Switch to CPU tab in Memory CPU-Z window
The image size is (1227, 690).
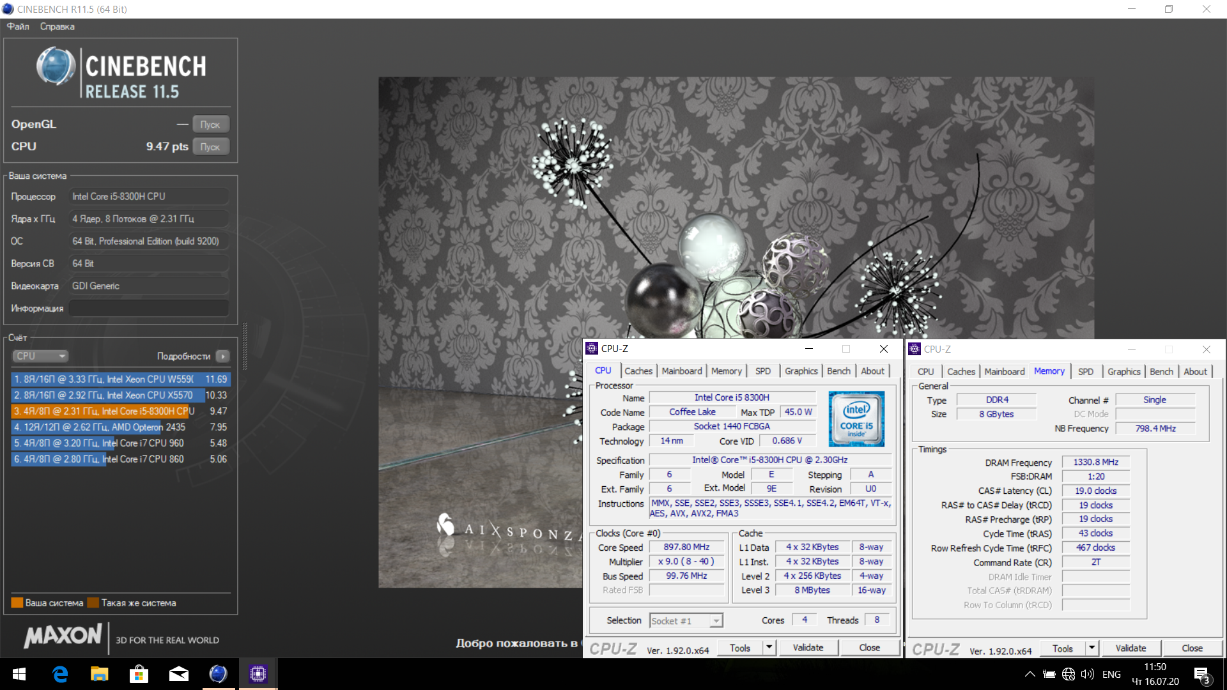(x=926, y=371)
